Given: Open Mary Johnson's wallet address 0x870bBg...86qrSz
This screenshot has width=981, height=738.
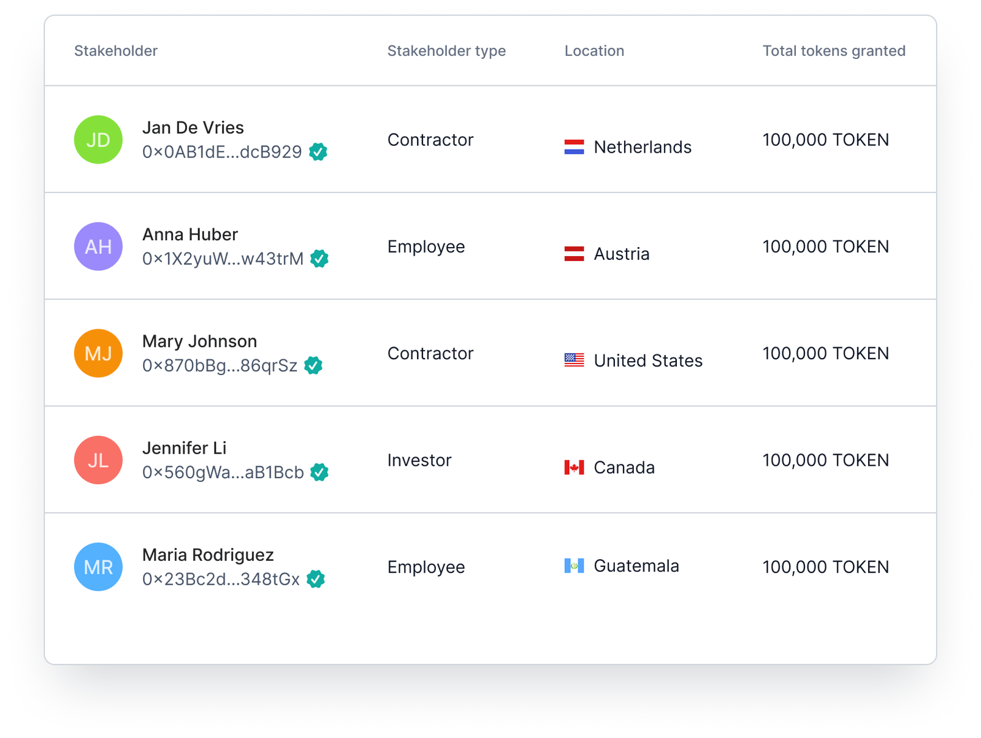Looking at the screenshot, I should [x=219, y=366].
